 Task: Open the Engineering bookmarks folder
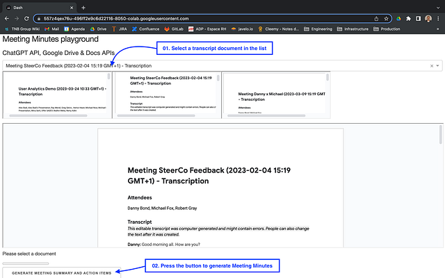pyautogui.click(x=318, y=29)
